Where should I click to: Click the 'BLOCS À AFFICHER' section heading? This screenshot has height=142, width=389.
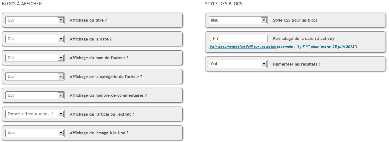point(22,4)
